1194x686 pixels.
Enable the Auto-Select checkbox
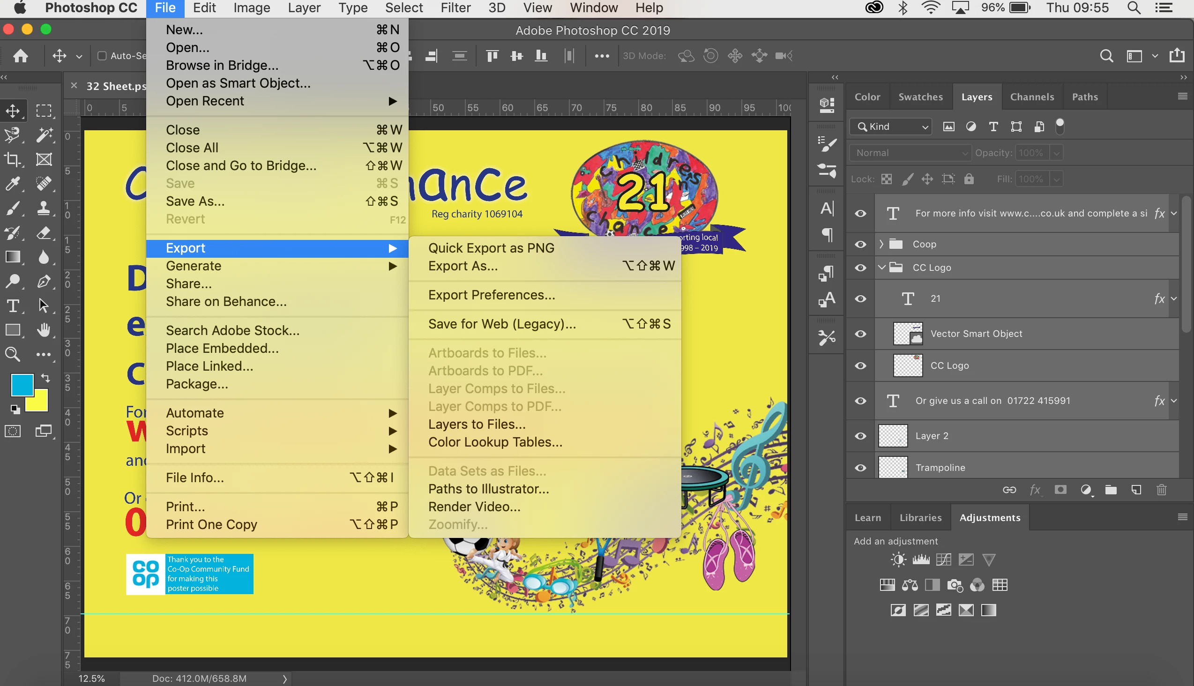coord(102,56)
